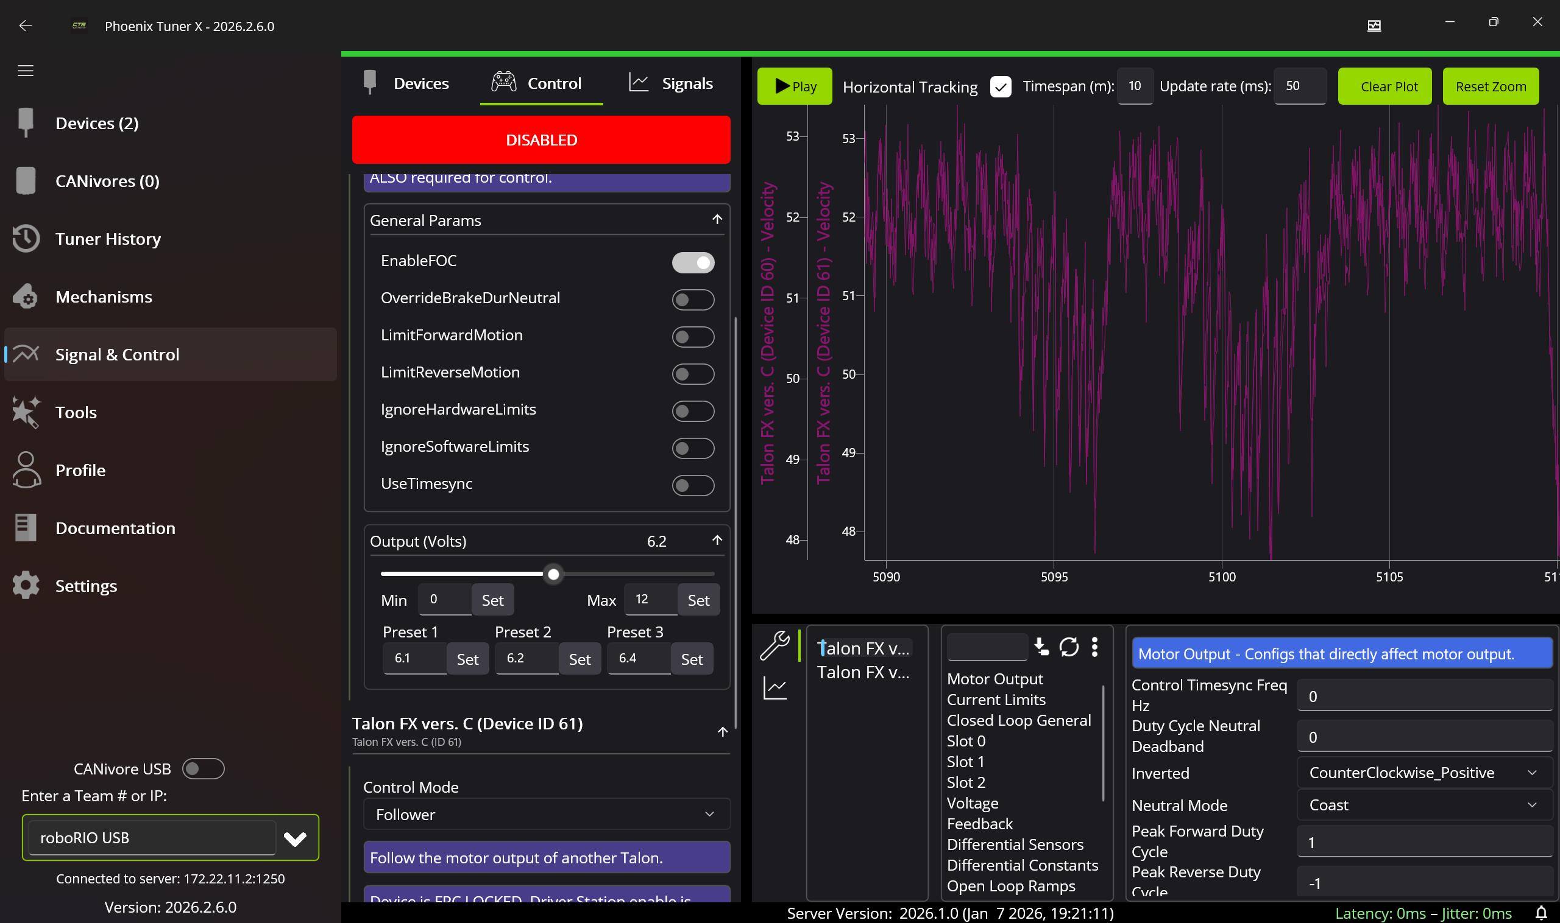This screenshot has width=1560, height=923.
Task: Uncheck the Horizontal Tracking checkbox
Action: tap(1001, 87)
